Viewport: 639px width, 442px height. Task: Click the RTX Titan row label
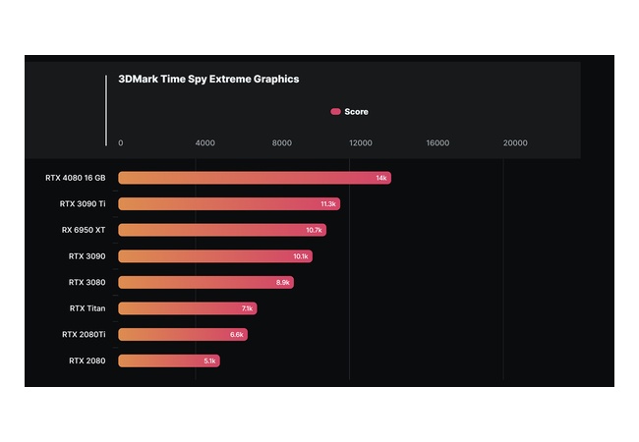pos(87,308)
